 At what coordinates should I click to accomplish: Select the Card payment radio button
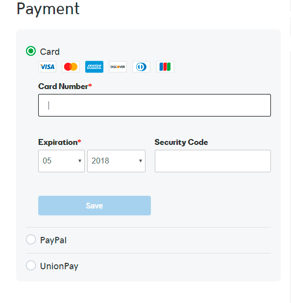31,51
